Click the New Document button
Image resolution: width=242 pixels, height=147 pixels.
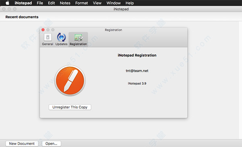(x=22, y=144)
